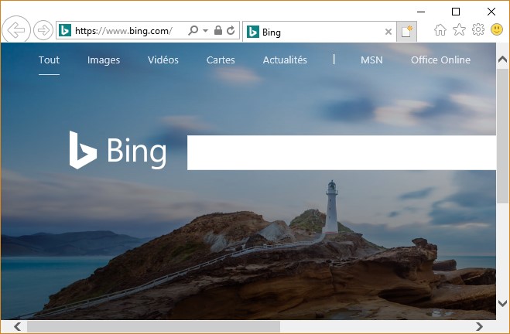The image size is (510, 334).
Task: Click the security lock icon
Action: [218, 31]
